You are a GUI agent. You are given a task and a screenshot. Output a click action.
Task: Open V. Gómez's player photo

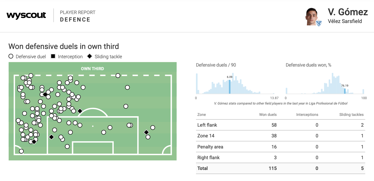coord(311,16)
